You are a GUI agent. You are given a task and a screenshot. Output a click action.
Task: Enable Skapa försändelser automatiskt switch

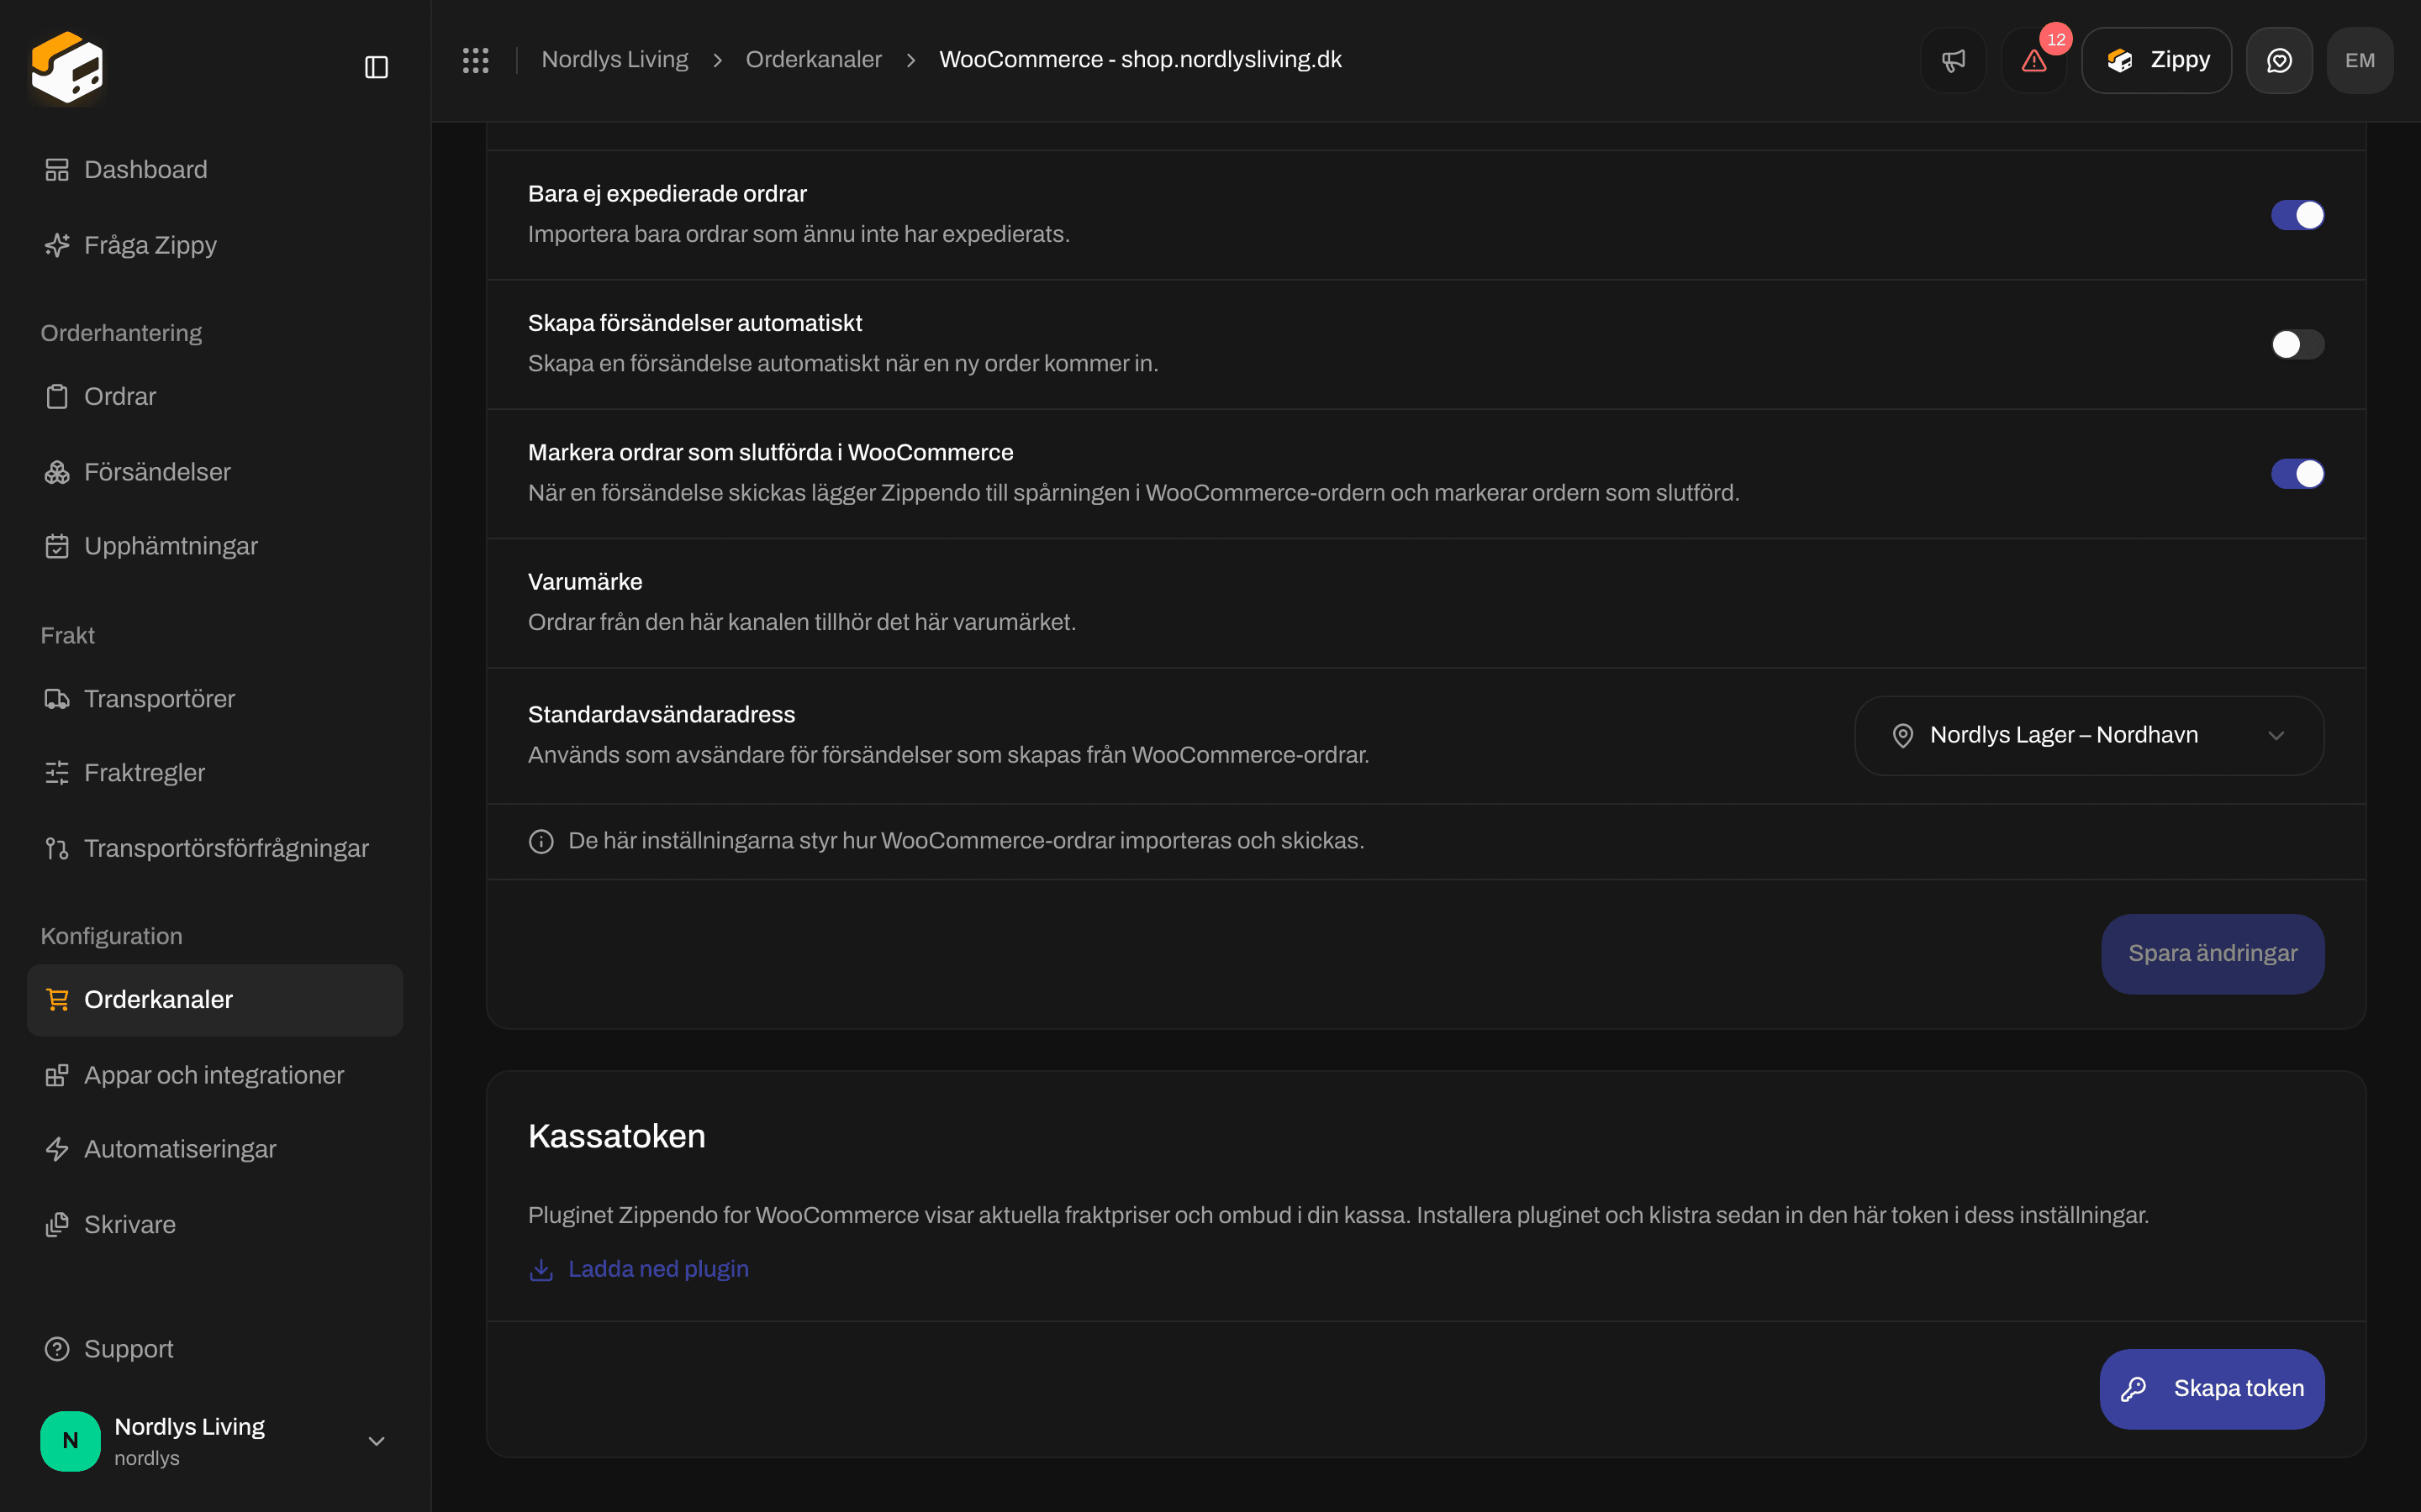2297,344
